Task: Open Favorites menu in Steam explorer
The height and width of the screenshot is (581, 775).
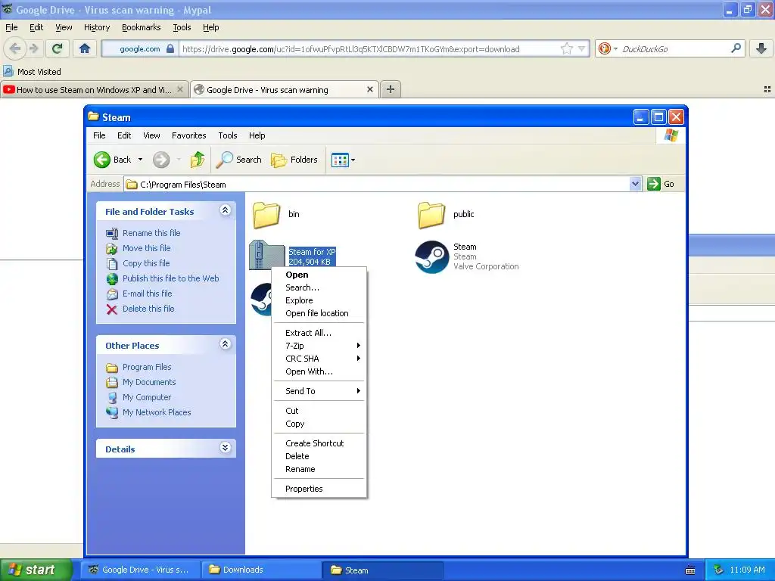Action: pos(188,135)
